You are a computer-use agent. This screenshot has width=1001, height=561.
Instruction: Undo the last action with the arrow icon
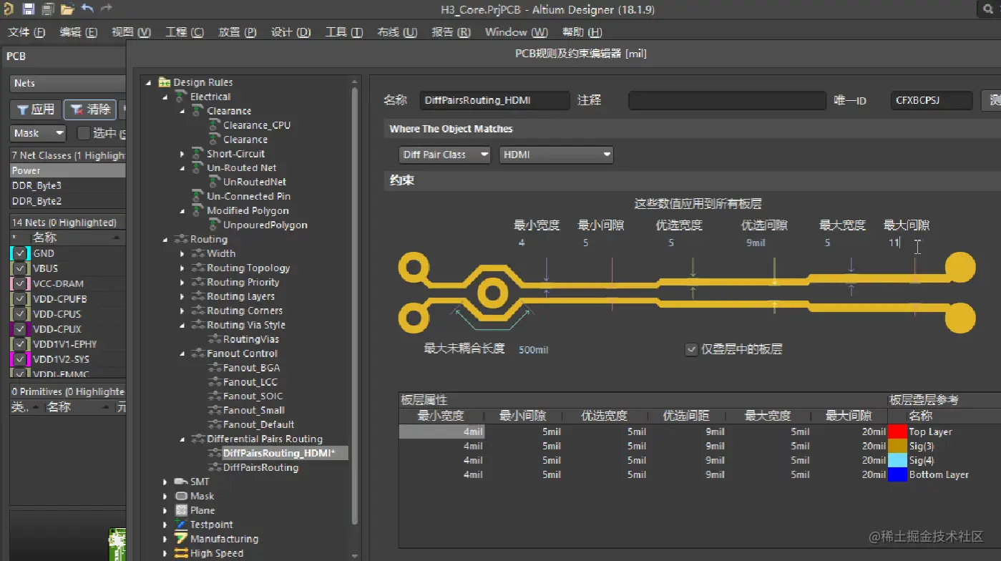tap(87, 9)
